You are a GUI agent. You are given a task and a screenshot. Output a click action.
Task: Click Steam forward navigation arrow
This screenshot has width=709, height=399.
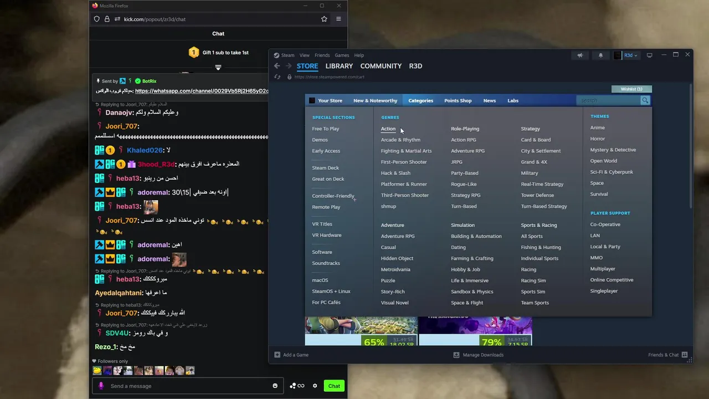[x=289, y=66]
